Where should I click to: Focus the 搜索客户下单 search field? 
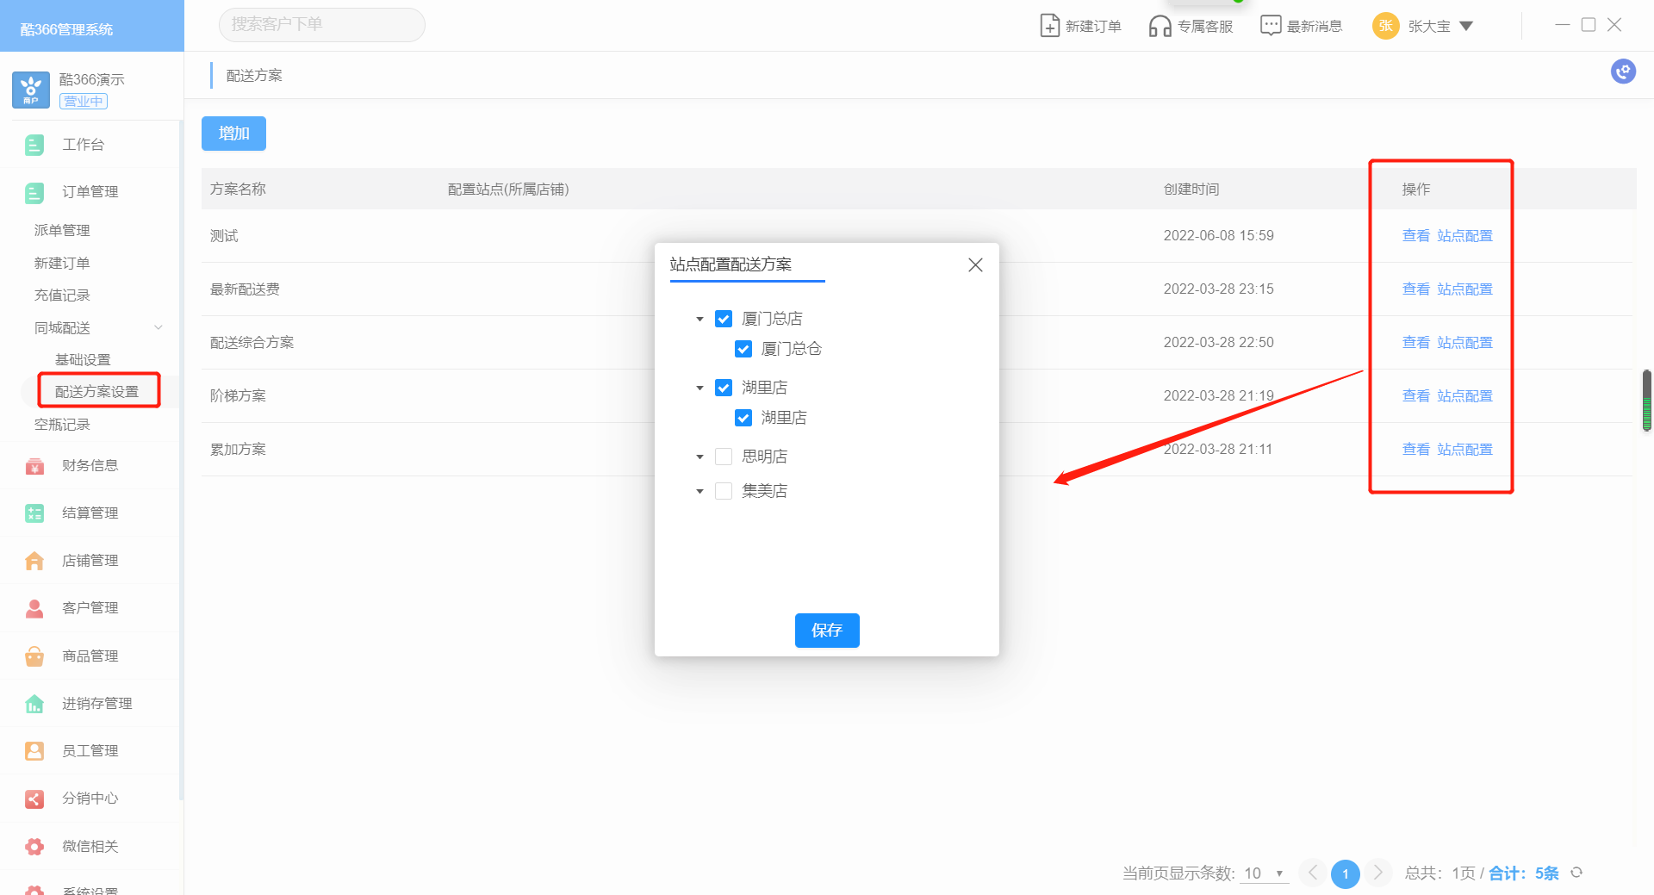pos(322,25)
